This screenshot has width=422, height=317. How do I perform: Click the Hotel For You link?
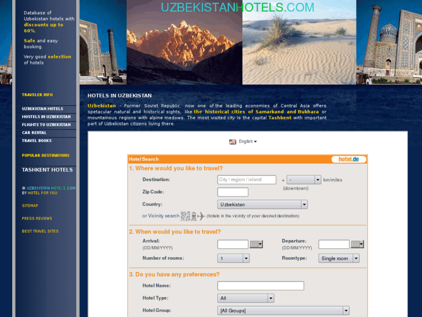click(x=42, y=193)
